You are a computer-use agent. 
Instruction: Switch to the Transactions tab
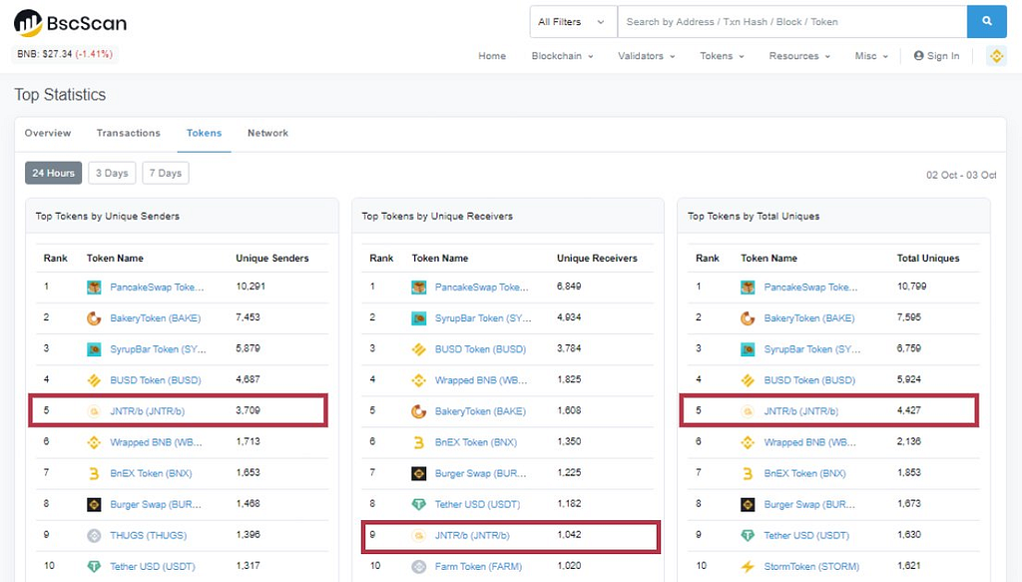129,133
